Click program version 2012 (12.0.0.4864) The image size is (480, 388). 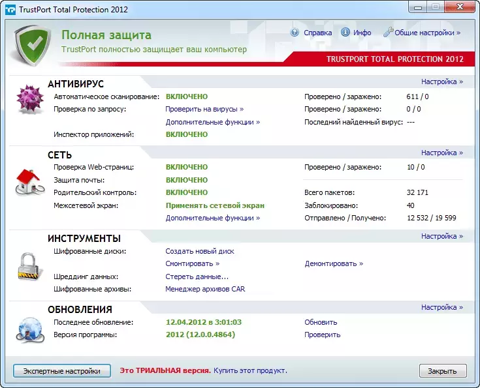click(x=200, y=335)
